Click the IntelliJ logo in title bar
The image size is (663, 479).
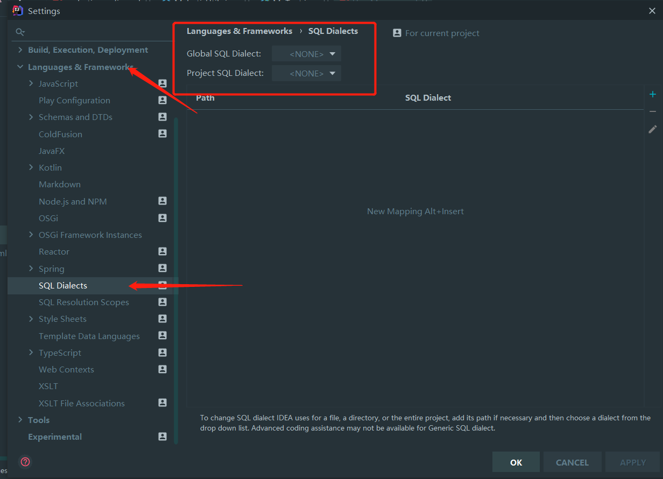(17, 10)
